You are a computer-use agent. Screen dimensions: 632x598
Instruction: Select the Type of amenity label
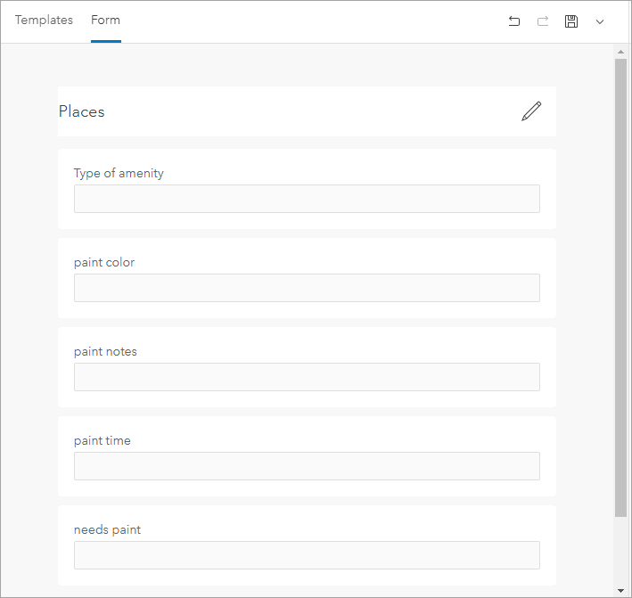pos(119,173)
